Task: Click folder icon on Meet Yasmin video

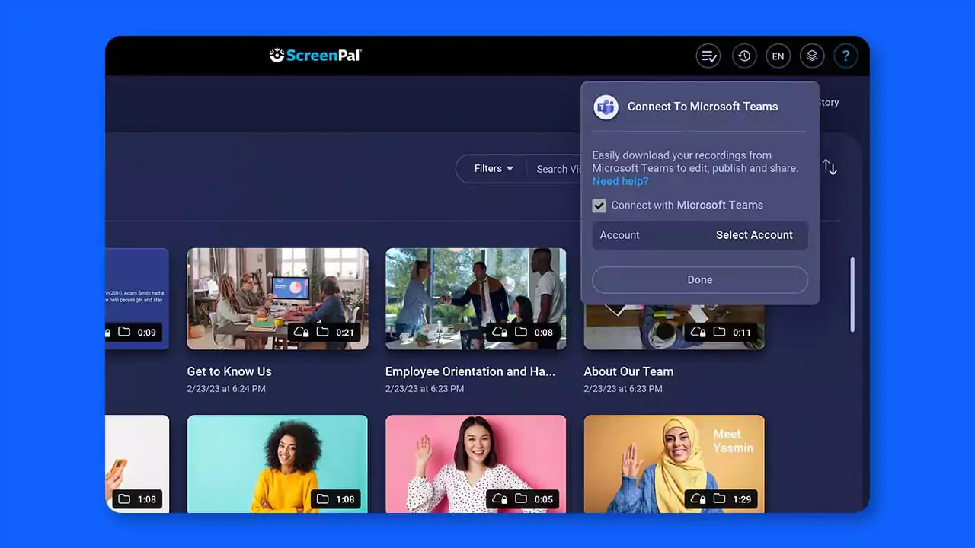Action: click(x=719, y=499)
